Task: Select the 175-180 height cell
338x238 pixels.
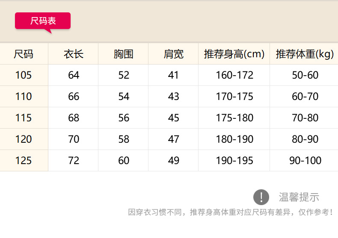Action: 234,118
